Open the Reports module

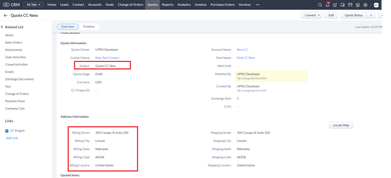[x=168, y=5]
